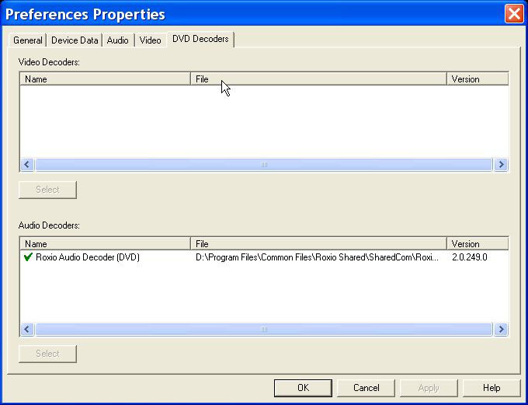Screen dimensions: 528x405
Task: Select the Roxio Audio Decoder (DVD) row
Action: 264,257
